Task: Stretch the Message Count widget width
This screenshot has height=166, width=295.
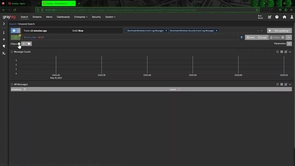Action: (x=282, y=52)
